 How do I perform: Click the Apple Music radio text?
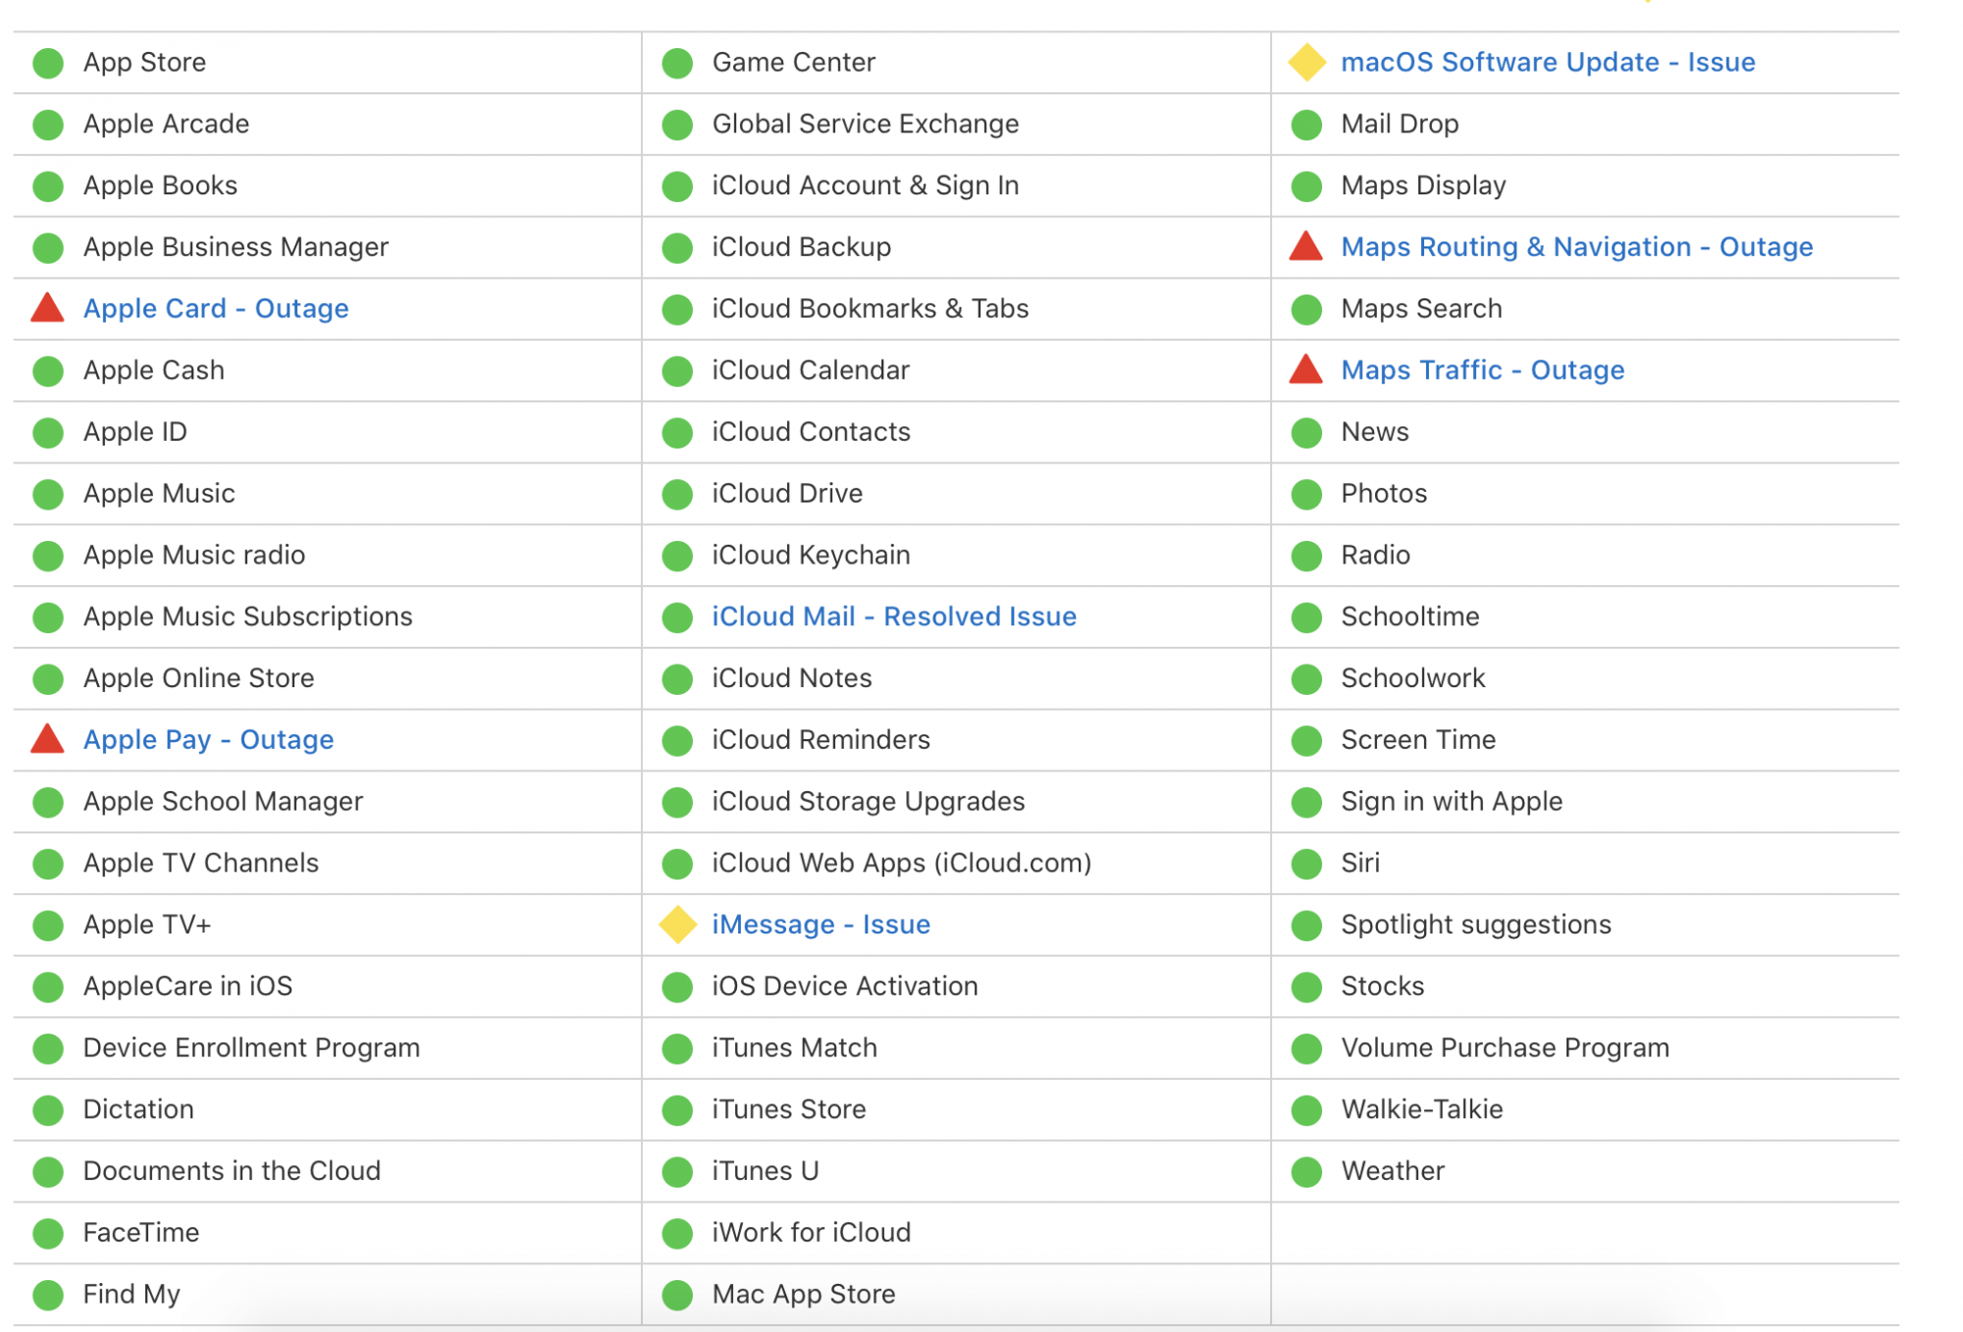tap(194, 555)
